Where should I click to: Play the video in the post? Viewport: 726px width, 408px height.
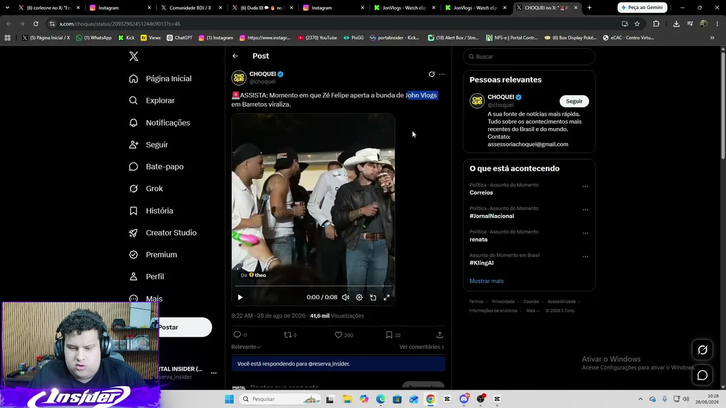tap(240, 297)
